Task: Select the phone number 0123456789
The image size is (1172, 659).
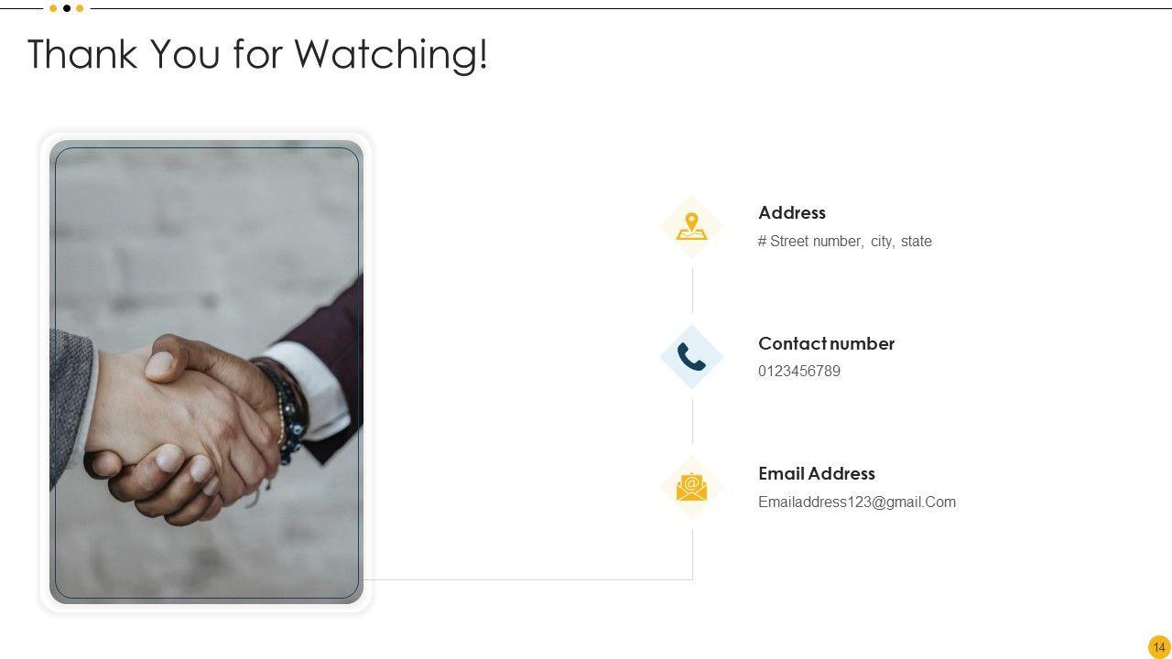Action: coord(799,371)
